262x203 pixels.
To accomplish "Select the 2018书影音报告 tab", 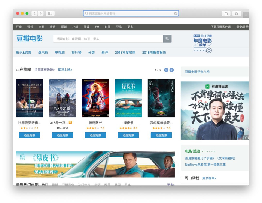I will point(154,53).
